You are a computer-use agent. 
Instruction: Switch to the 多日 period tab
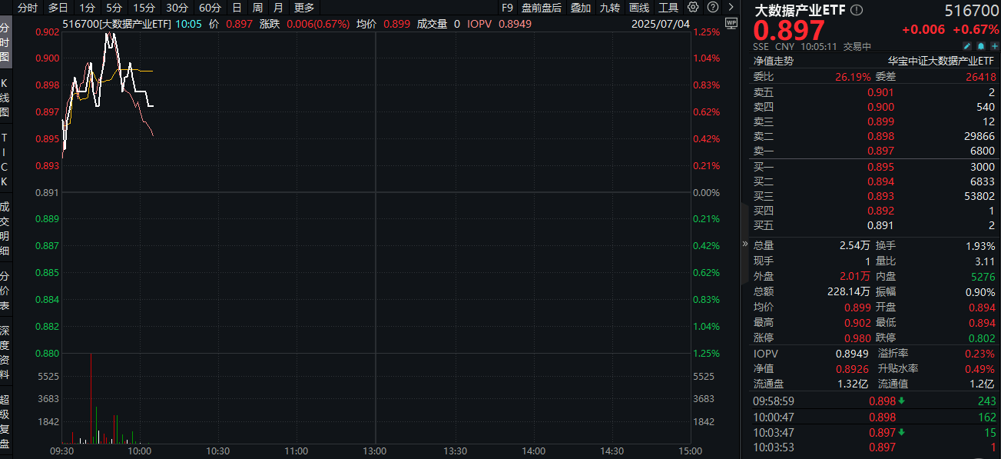click(x=58, y=7)
